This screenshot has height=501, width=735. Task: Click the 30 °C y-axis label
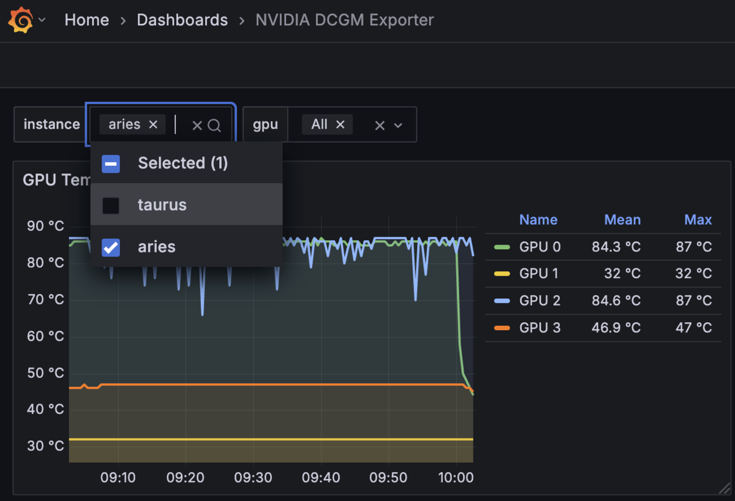coord(45,446)
